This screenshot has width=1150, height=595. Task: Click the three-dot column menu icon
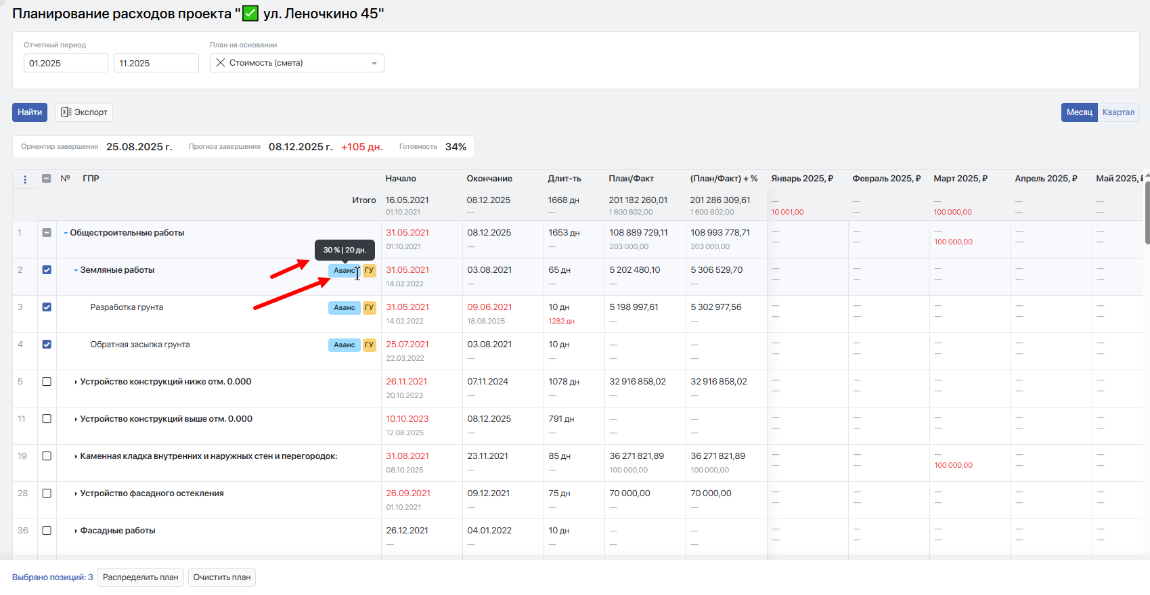(x=25, y=179)
